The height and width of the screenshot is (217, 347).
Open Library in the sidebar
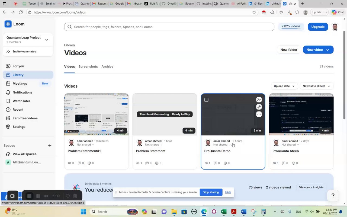click(x=28, y=75)
